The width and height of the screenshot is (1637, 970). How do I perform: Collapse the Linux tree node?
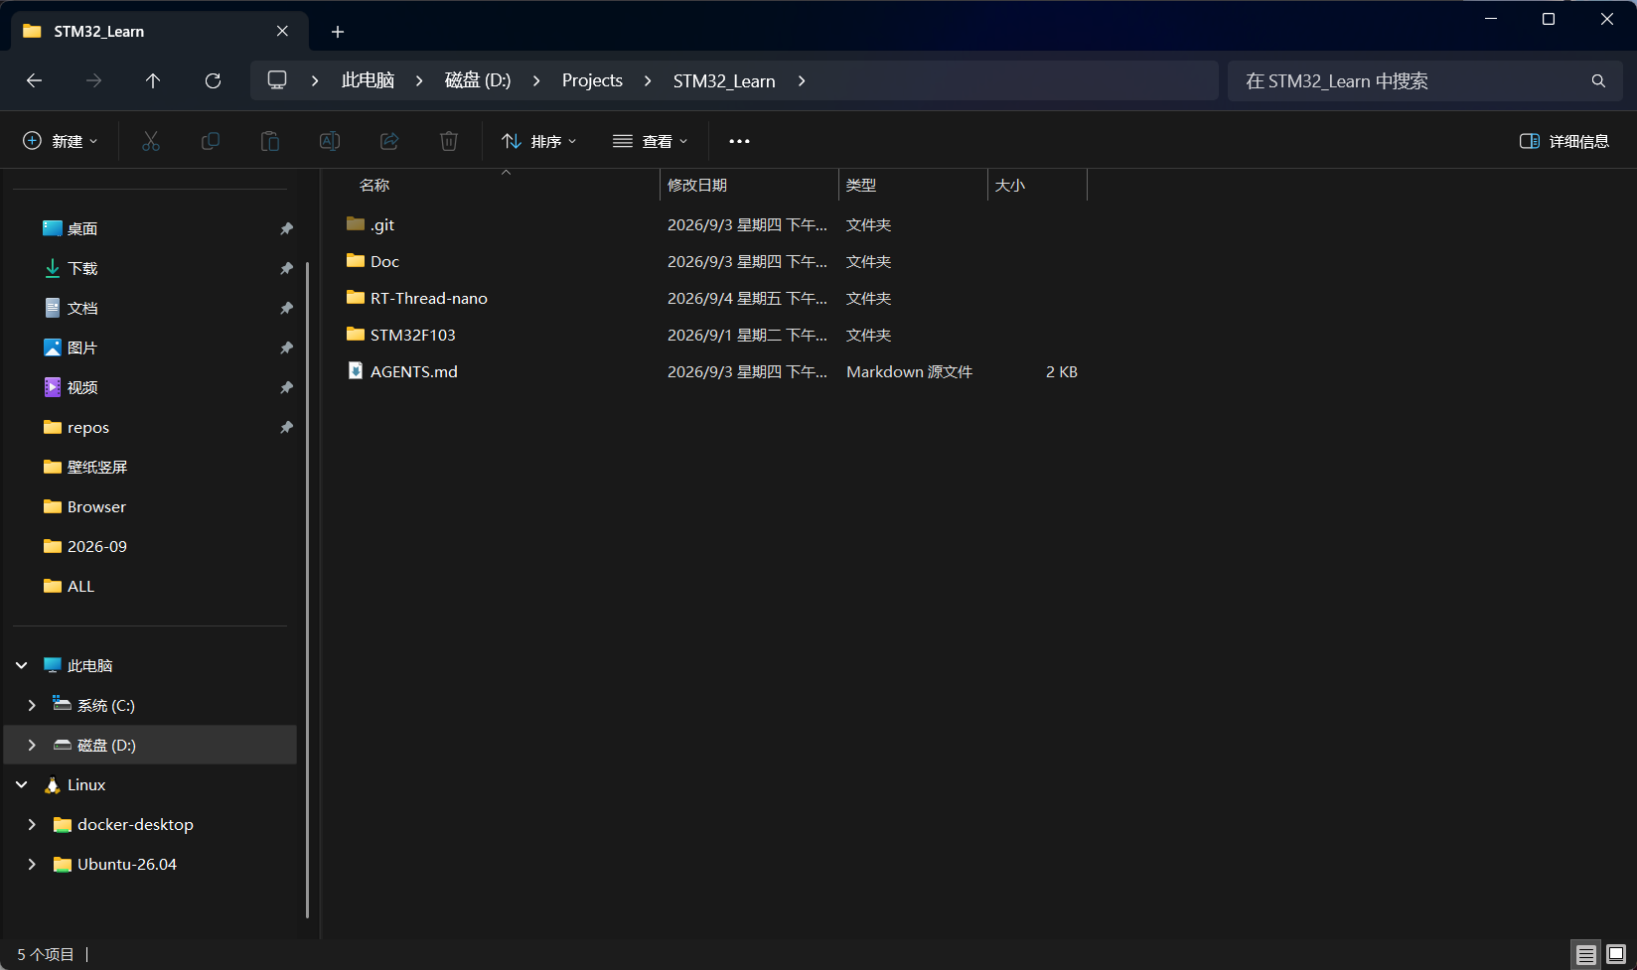point(22,784)
